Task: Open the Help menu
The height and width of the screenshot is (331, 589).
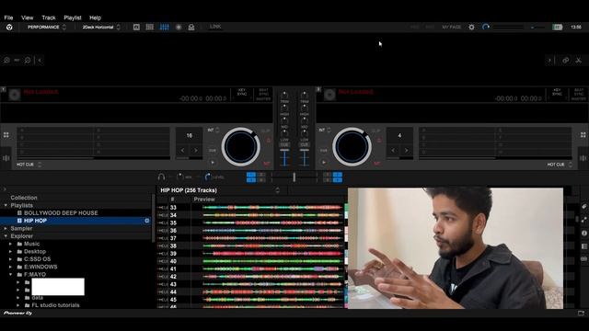Action: click(95, 17)
